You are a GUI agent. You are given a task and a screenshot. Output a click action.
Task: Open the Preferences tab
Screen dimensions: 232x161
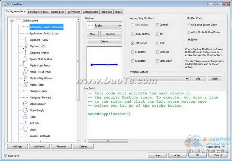click(74, 12)
